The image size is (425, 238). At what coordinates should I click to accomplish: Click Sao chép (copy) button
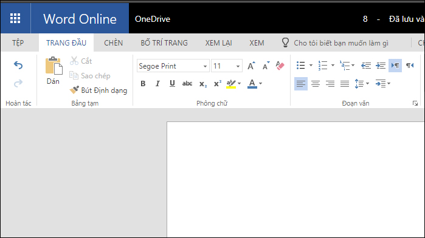pos(90,76)
